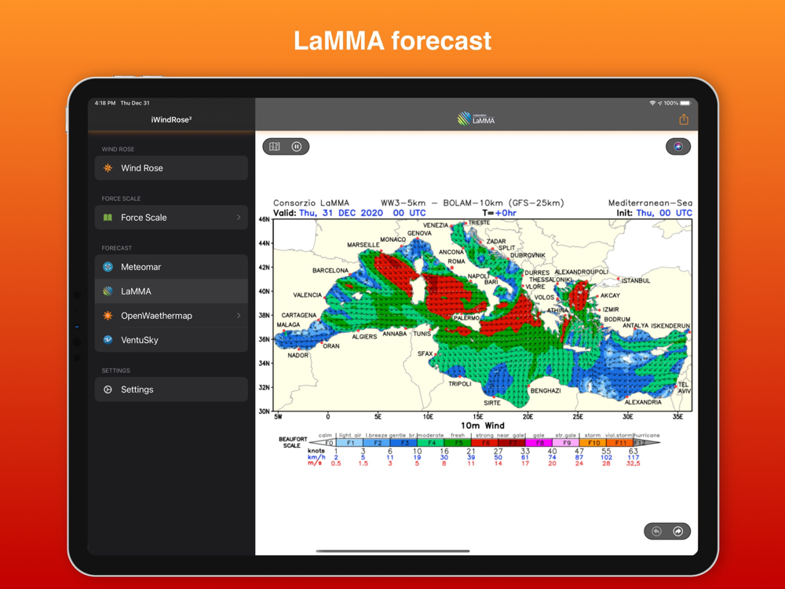The height and width of the screenshot is (589, 785).
Task: Click BENGHAZI on the map
Action: coord(546,390)
